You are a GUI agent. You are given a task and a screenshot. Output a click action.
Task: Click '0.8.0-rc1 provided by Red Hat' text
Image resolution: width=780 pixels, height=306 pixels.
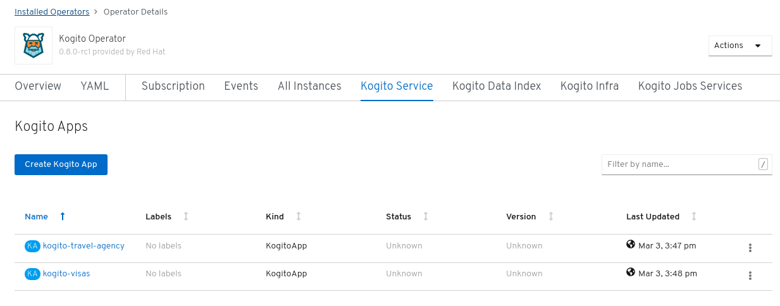click(112, 52)
